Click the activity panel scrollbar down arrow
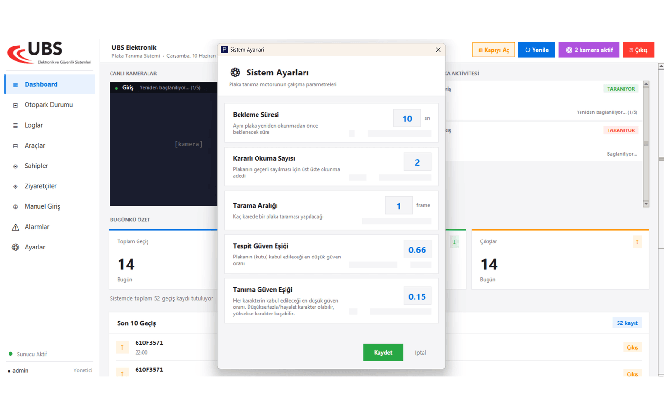Screen dimensions: 664x415 click(x=646, y=204)
